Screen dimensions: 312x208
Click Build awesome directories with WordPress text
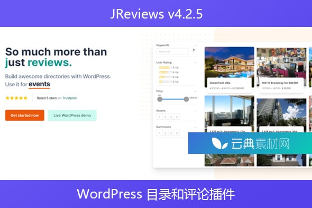58,77
